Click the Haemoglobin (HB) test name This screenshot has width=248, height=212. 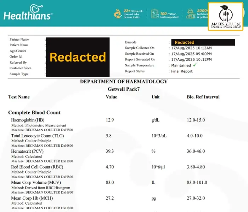28,120
